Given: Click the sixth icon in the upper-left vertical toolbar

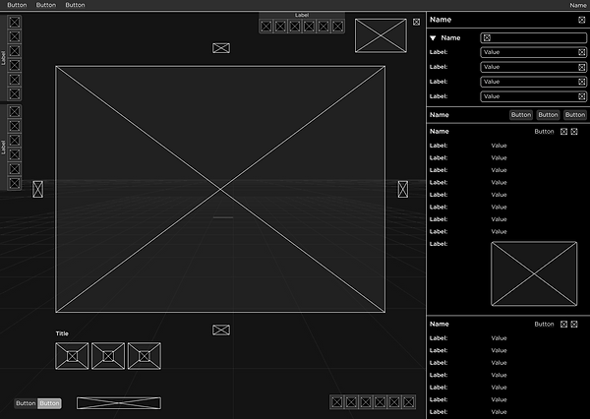Looking at the screenshot, I should click(x=15, y=93).
